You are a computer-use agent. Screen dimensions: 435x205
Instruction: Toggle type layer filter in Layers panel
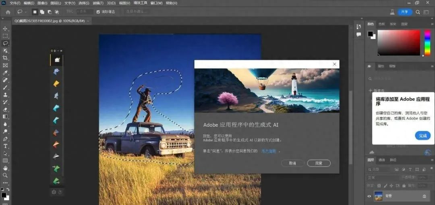[x=410, y=169]
